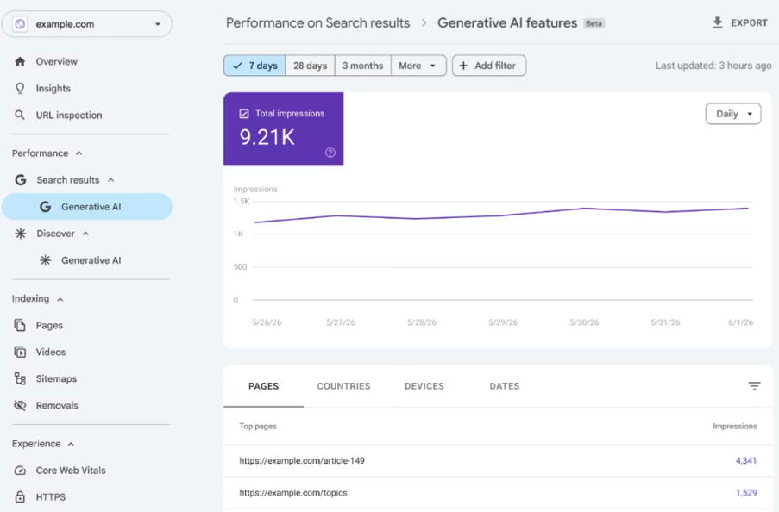Click the Google G icon beside Search results
Viewport: 779px width, 512px height.
click(21, 180)
